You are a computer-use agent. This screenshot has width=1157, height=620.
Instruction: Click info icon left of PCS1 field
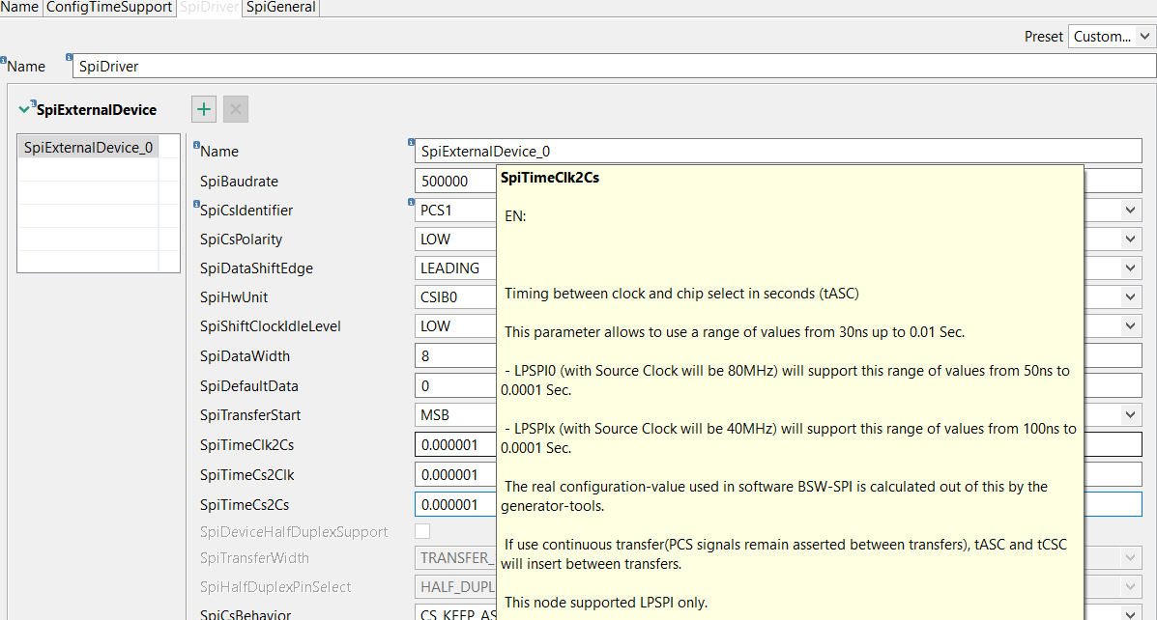click(412, 203)
